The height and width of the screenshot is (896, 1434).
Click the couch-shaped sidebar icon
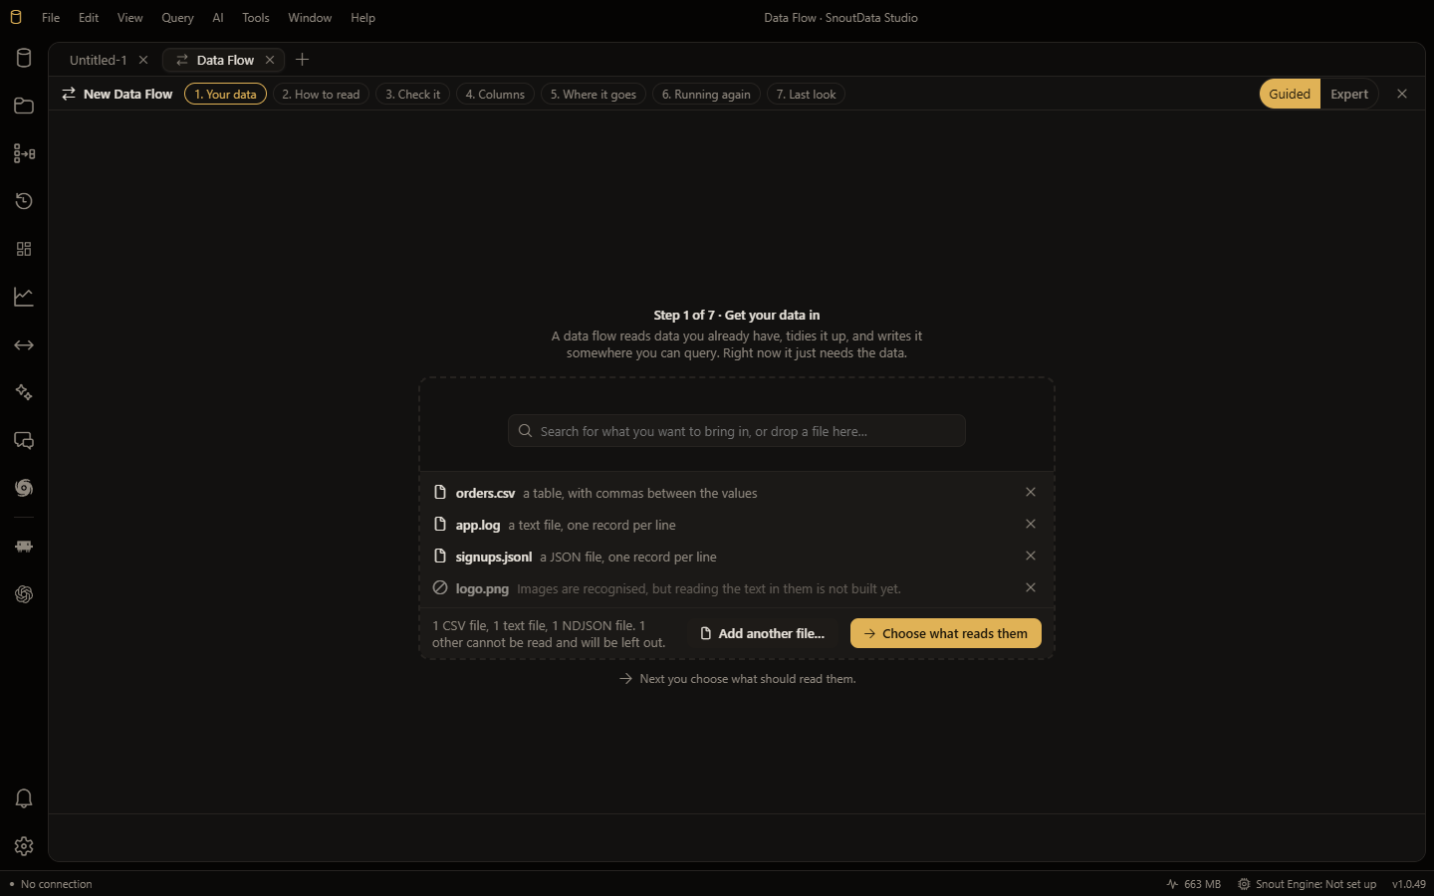pos(24,547)
